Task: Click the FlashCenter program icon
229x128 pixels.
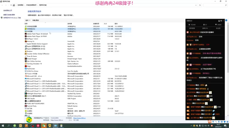Action: [26, 69]
